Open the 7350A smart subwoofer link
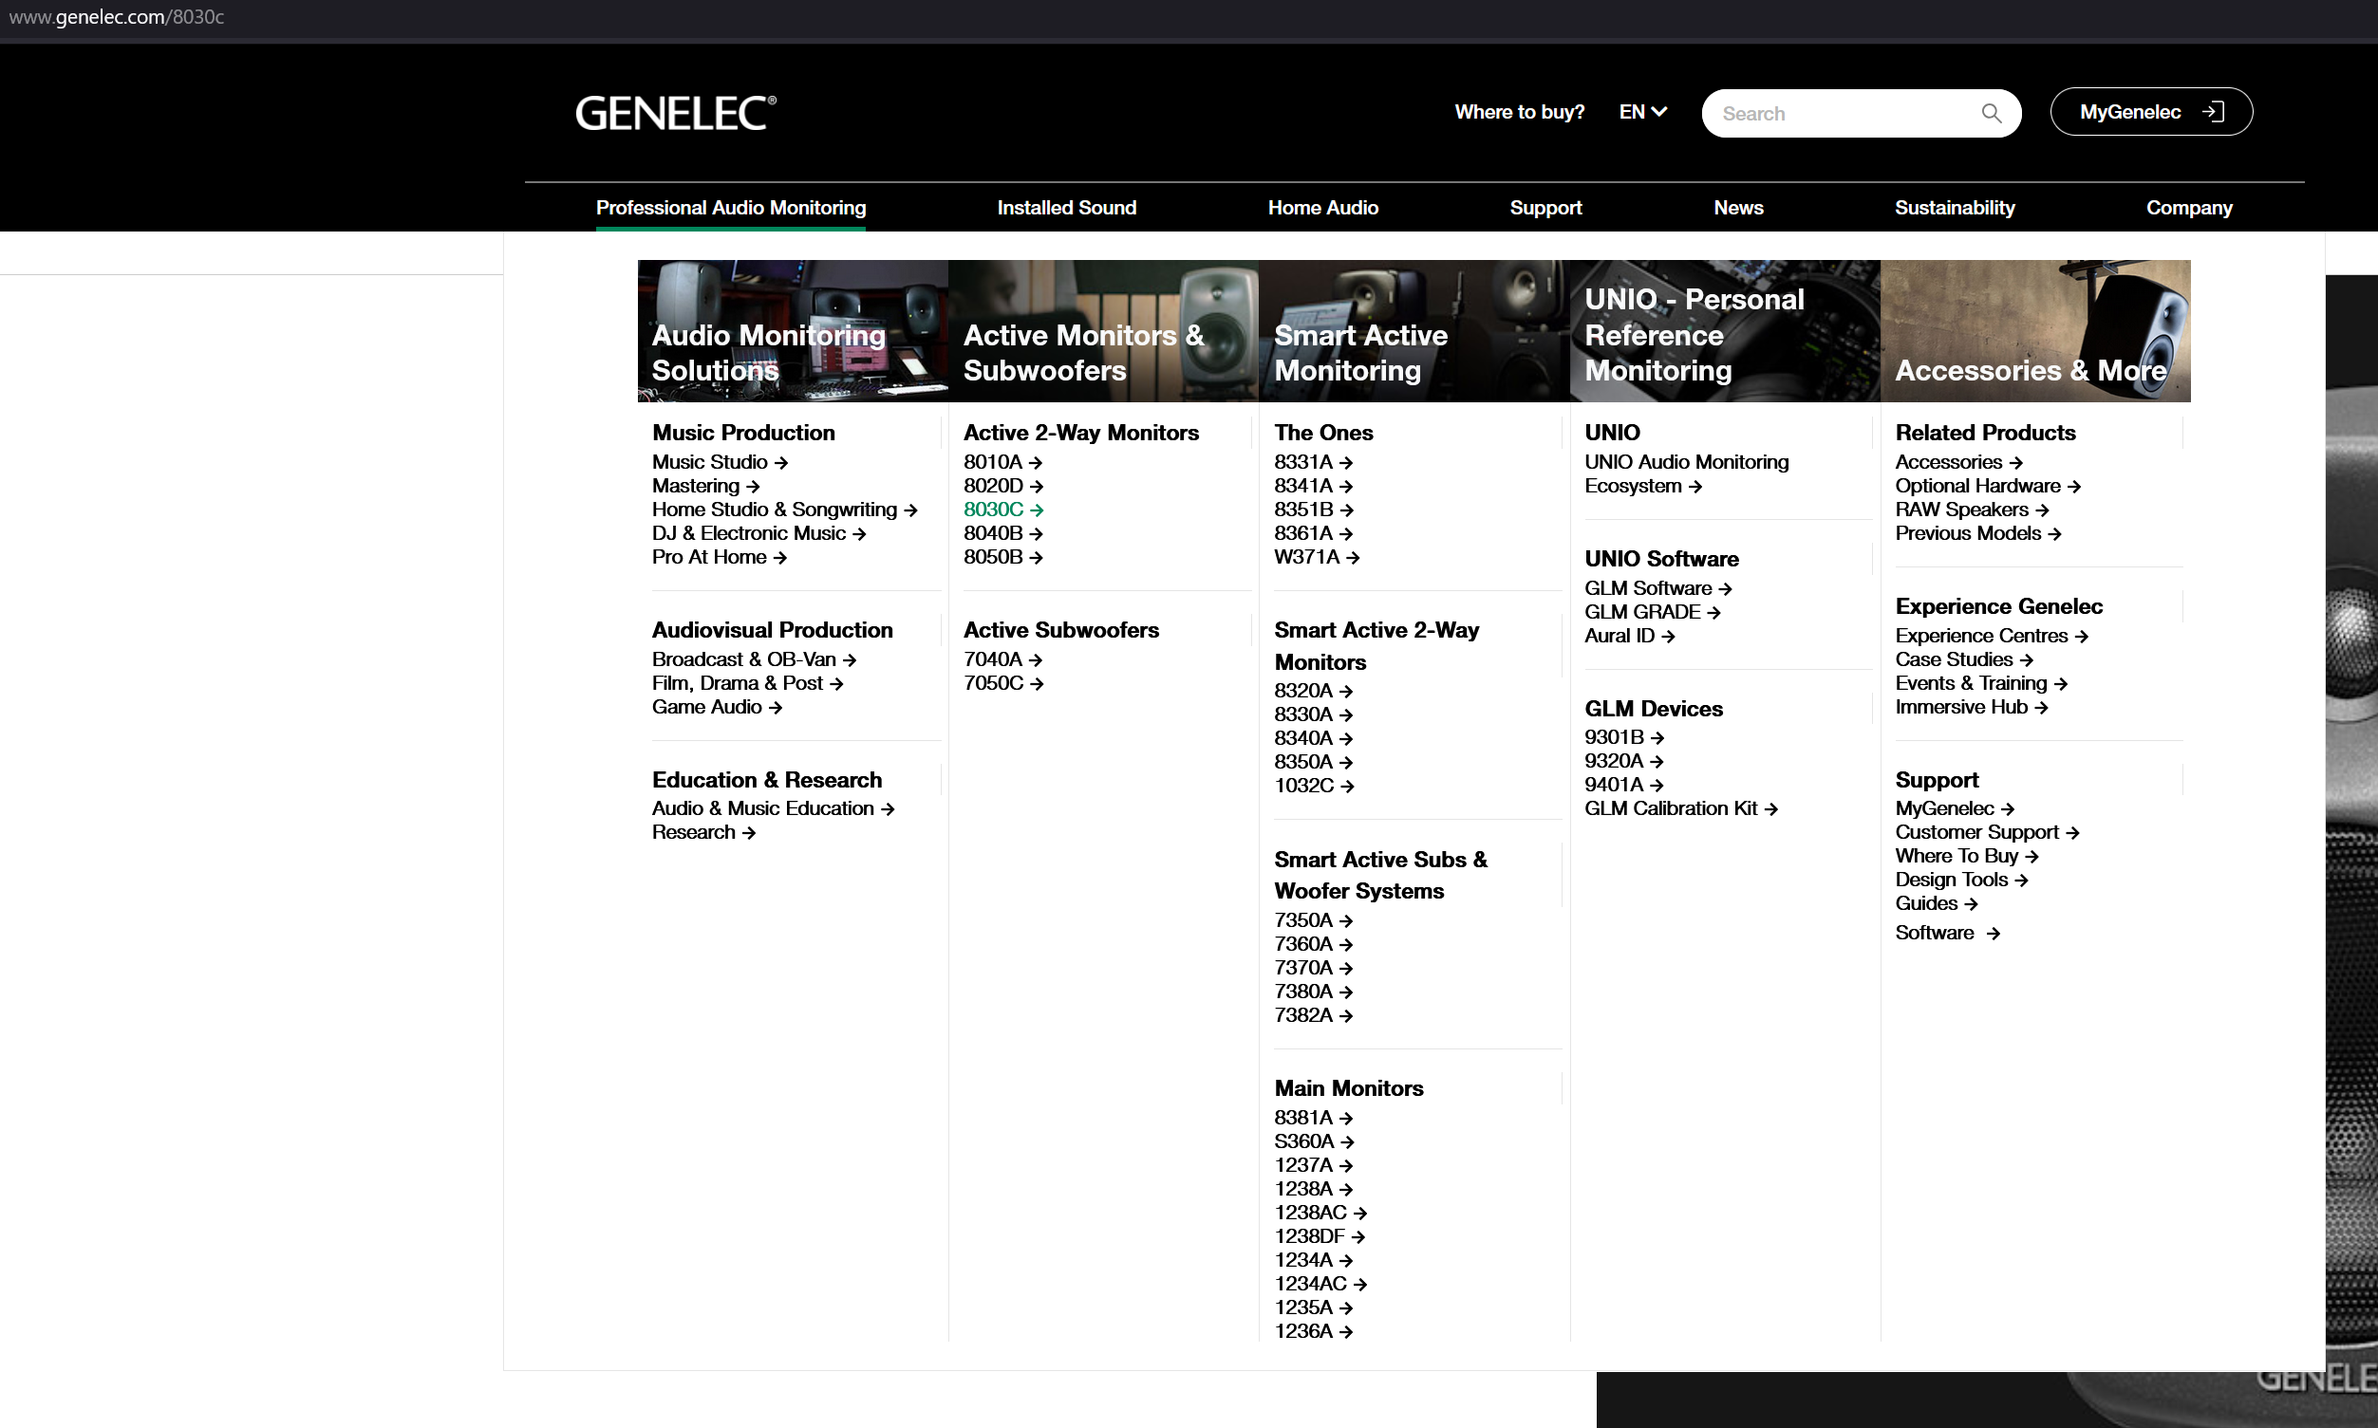 [1313, 920]
